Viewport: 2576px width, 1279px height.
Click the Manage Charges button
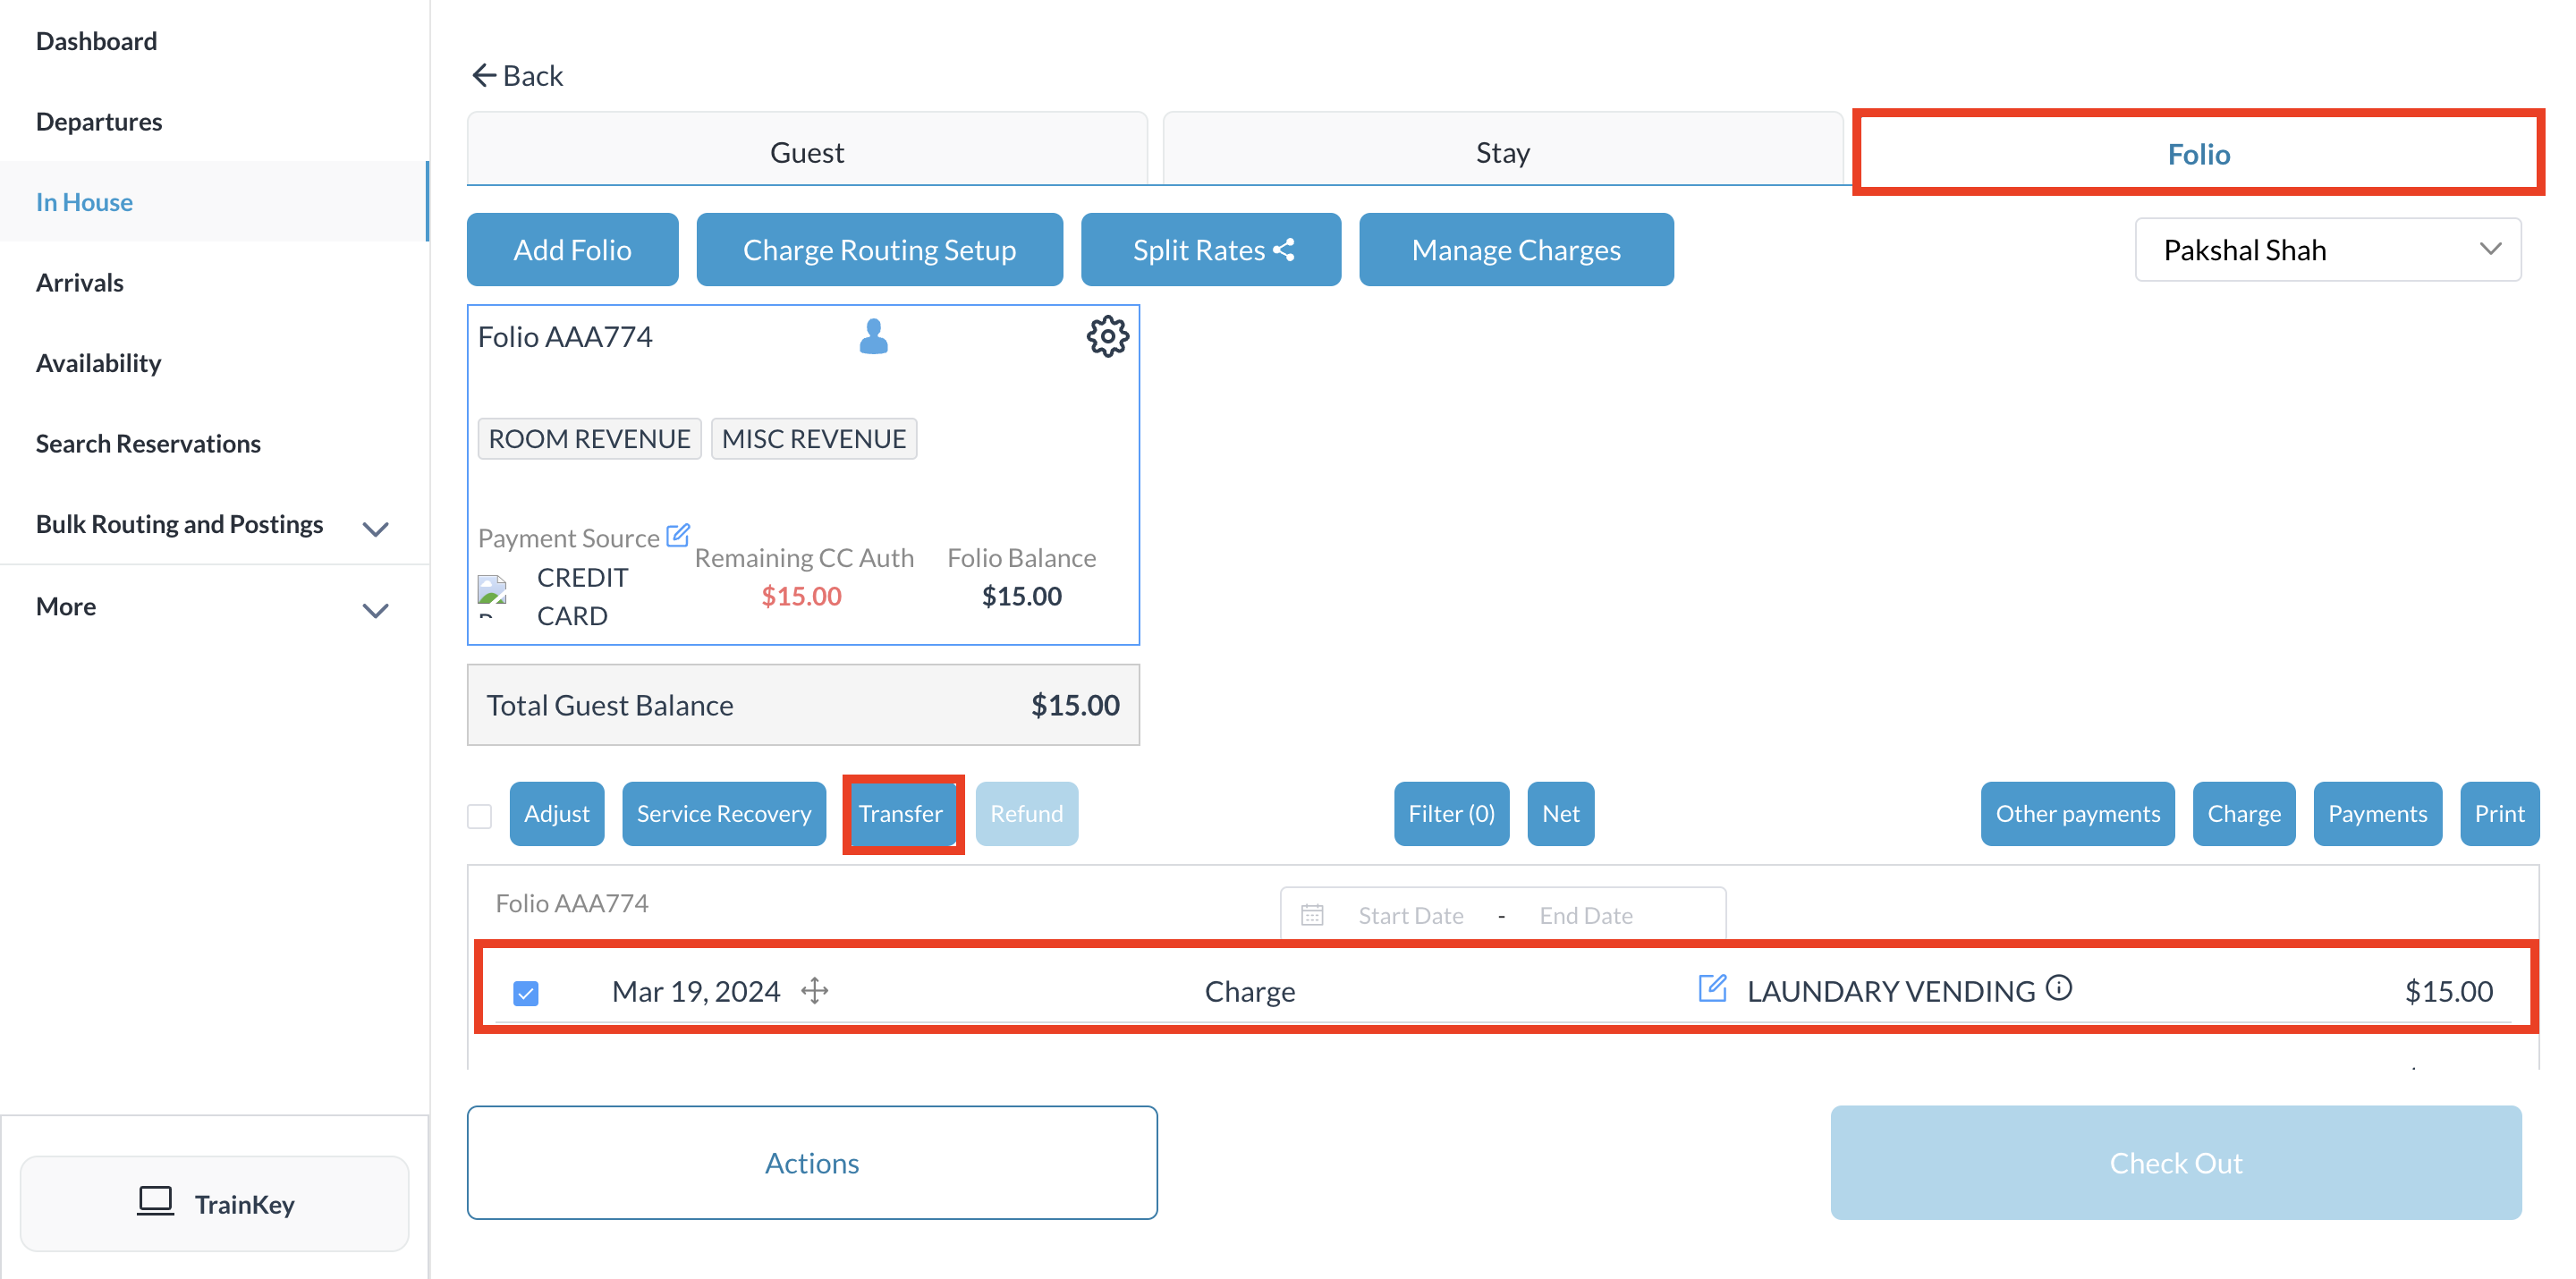[x=1515, y=250]
